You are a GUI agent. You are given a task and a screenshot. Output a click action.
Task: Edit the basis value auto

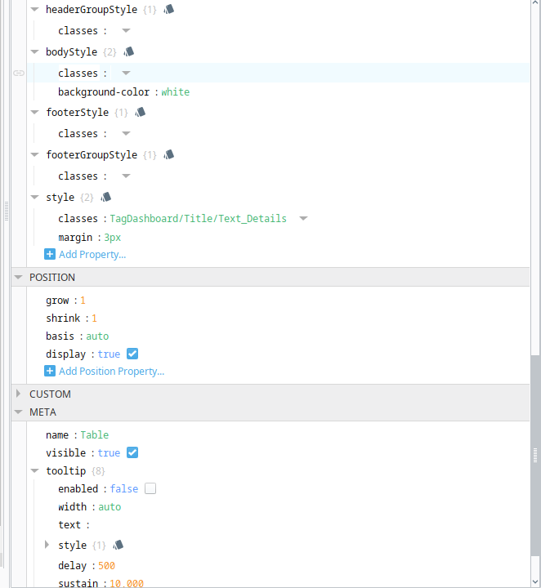[97, 336]
